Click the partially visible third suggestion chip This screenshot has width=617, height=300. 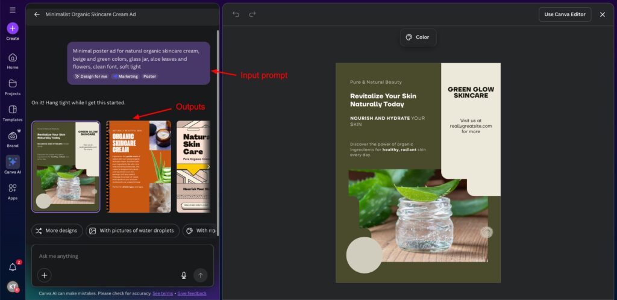pyautogui.click(x=200, y=231)
